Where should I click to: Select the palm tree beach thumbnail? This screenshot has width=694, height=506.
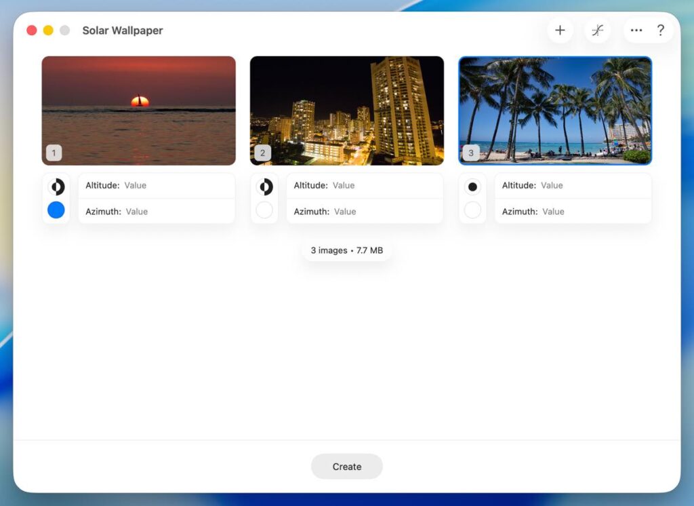tap(554, 110)
